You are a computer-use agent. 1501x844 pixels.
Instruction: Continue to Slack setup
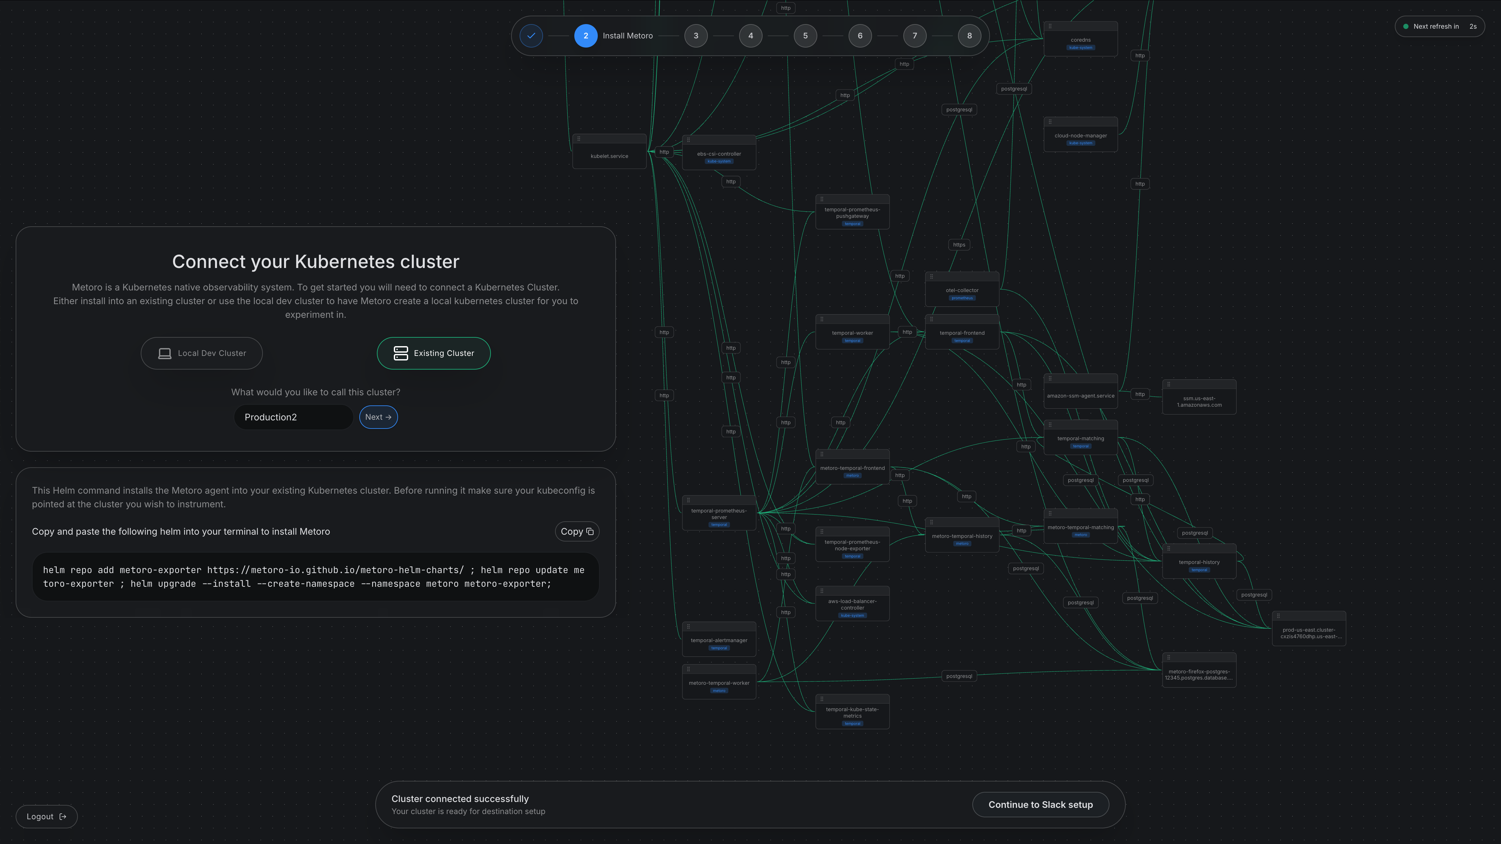[1041, 804]
